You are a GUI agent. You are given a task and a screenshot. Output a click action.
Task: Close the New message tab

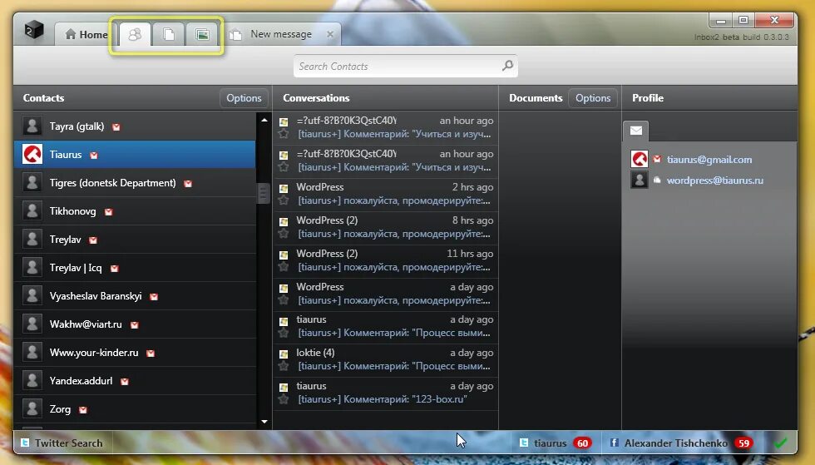coord(330,34)
